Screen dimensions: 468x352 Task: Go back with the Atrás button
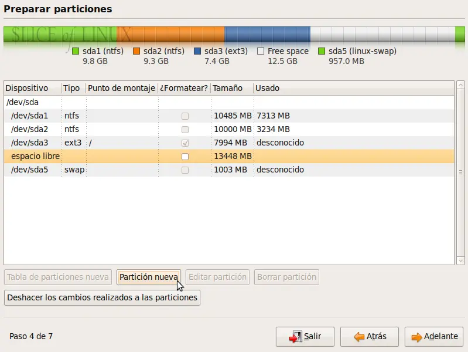[x=370, y=337]
